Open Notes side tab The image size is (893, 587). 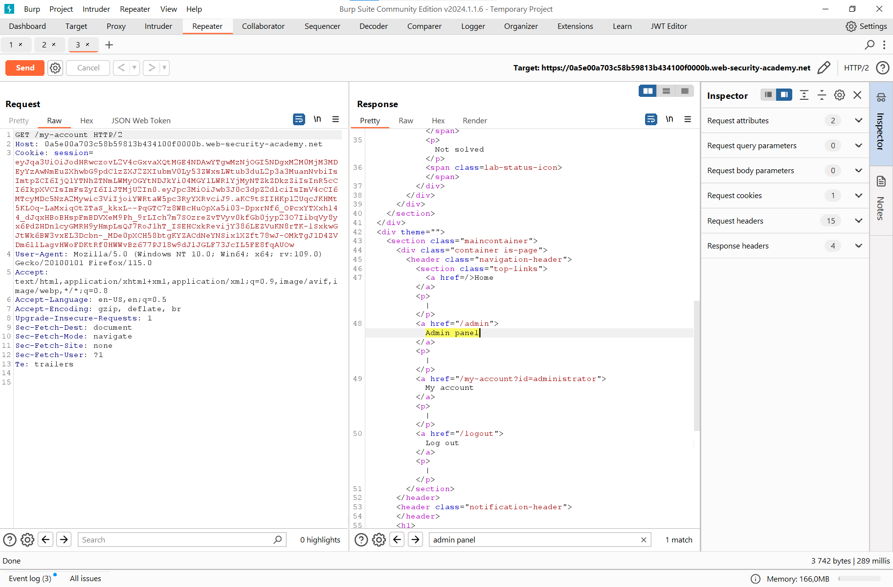coord(881,200)
